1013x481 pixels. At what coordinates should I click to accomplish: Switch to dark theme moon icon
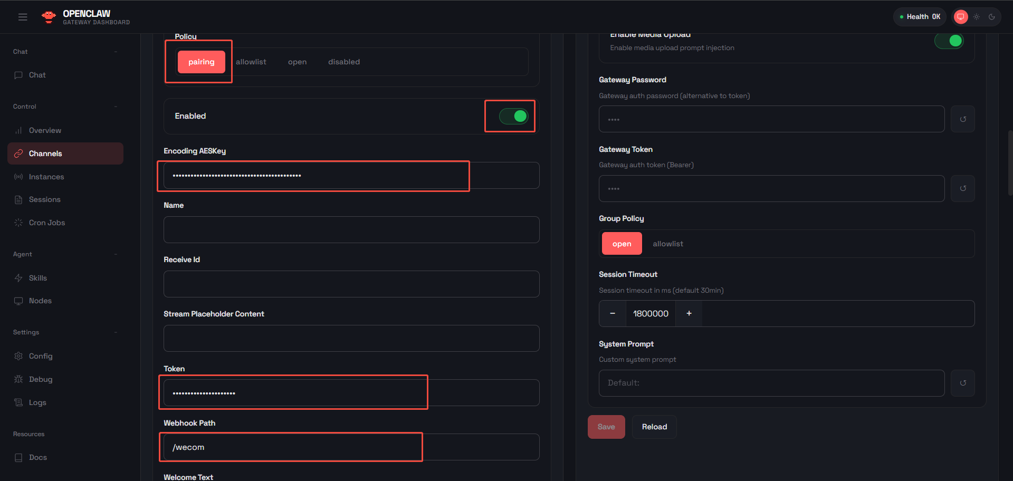pos(992,17)
